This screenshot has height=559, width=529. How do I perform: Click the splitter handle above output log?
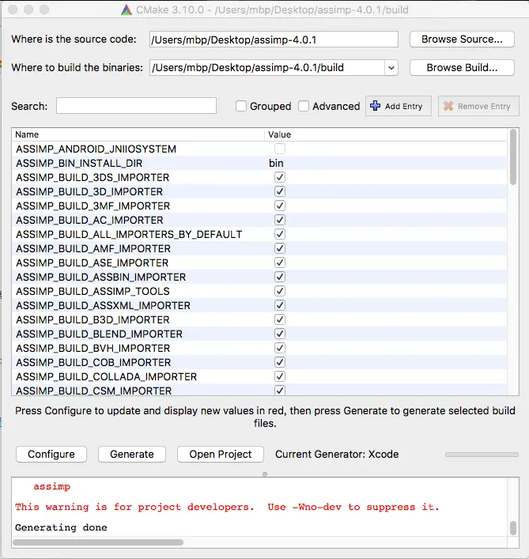[x=265, y=474]
